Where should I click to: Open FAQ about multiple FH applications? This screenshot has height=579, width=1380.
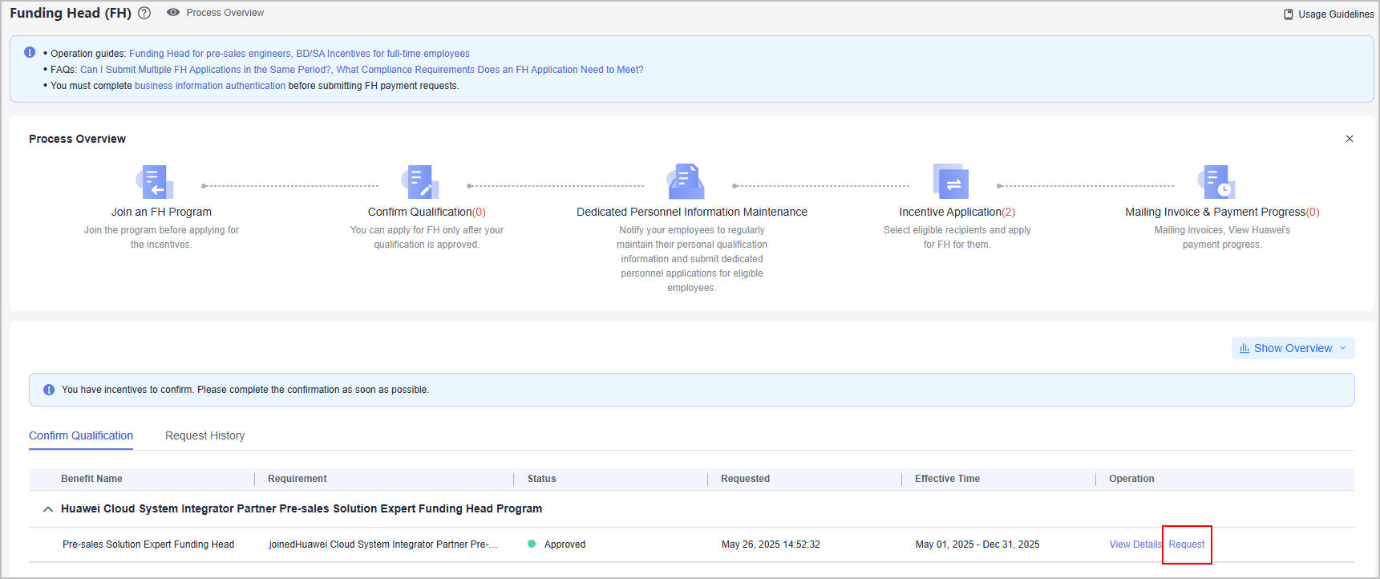tap(205, 70)
